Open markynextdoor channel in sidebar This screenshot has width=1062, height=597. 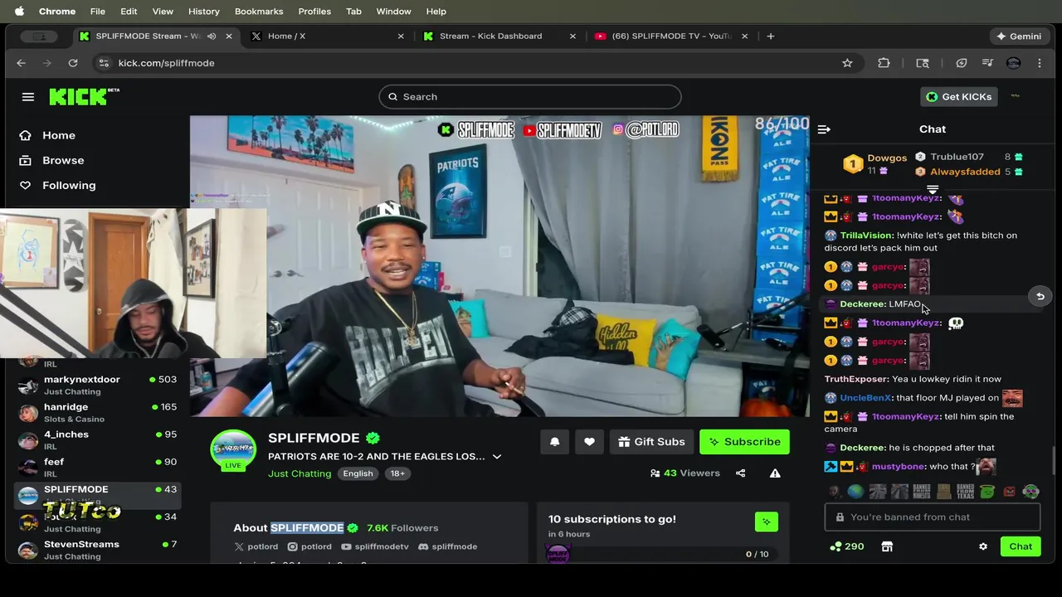tap(97, 385)
